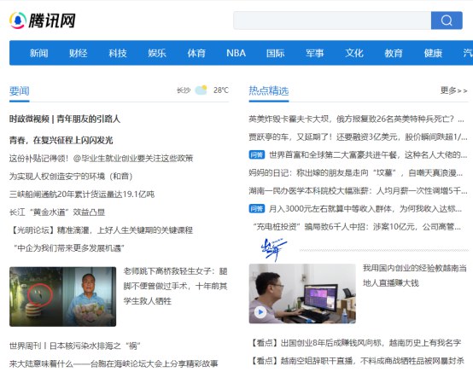Open the 健康 navigation tab
This screenshot has width=473, height=372.
[x=433, y=53]
